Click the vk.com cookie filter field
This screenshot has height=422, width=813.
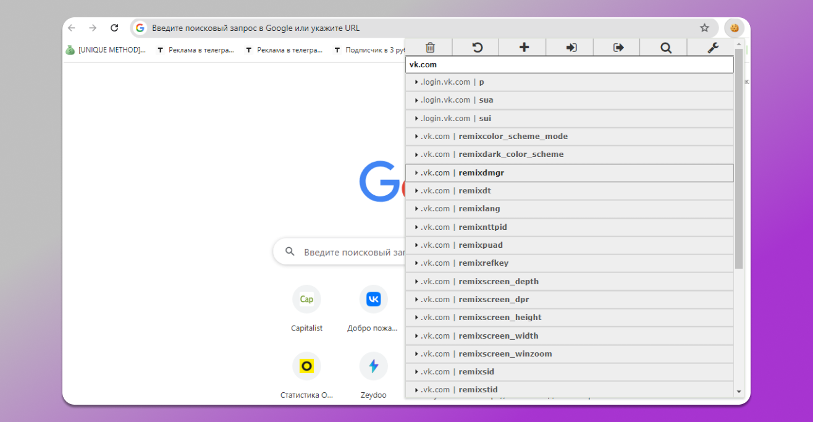[x=569, y=64]
